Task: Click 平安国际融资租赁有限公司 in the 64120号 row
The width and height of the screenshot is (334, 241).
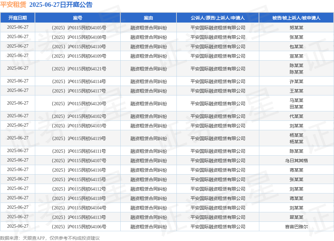Action: [x=218, y=104]
